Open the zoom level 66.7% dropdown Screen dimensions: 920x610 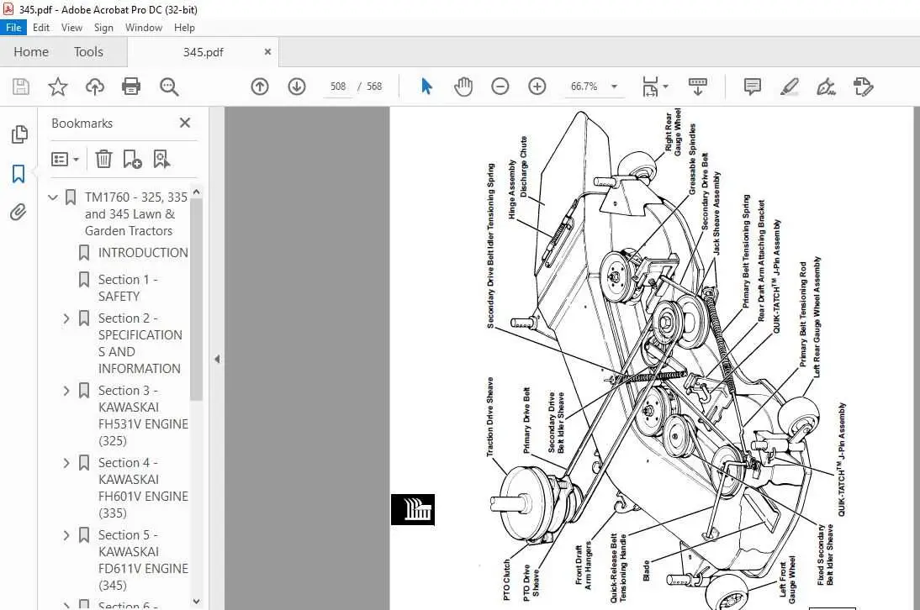click(x=614, y=87)
